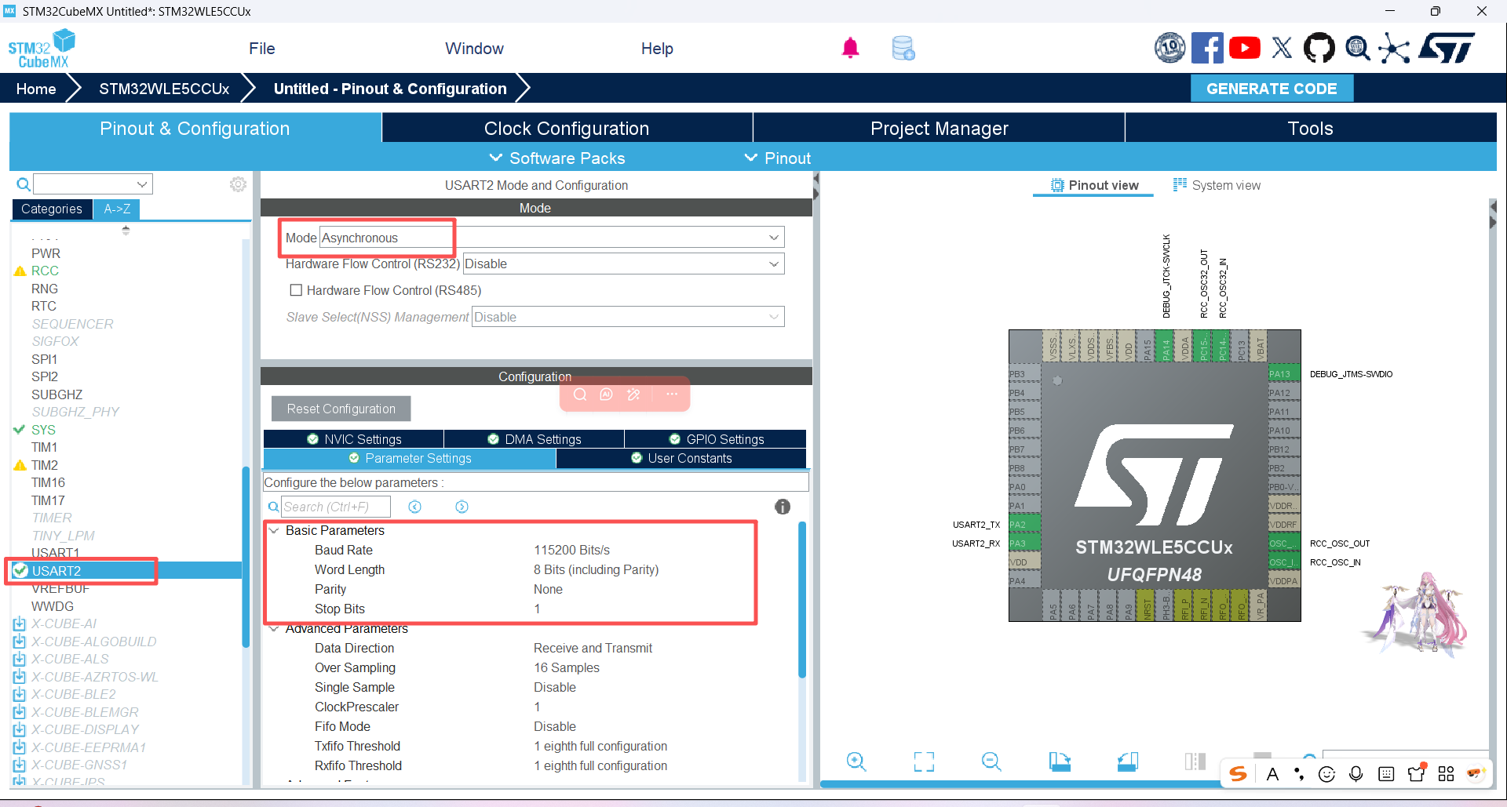Enable the Hardware Flow Control (RS485) checkbox
1507x807 pixels.
click(296, 290)
